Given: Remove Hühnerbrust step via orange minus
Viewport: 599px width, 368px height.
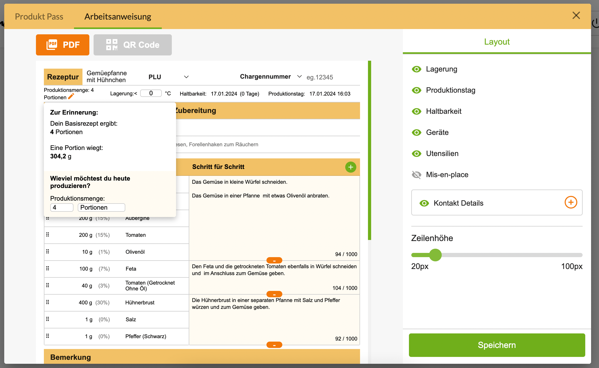Looking at the screenshot, I should tap(274, 345).
